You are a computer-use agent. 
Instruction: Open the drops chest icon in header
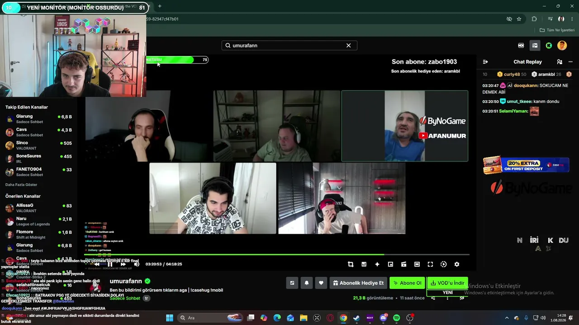pos(535,46)
